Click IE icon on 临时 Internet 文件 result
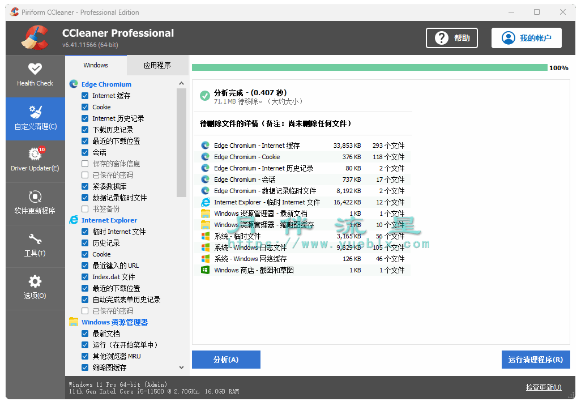581x406 pixels. point(206,202)
